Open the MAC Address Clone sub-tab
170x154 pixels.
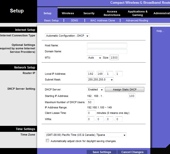pyautogui.click(x=103, y=20)
